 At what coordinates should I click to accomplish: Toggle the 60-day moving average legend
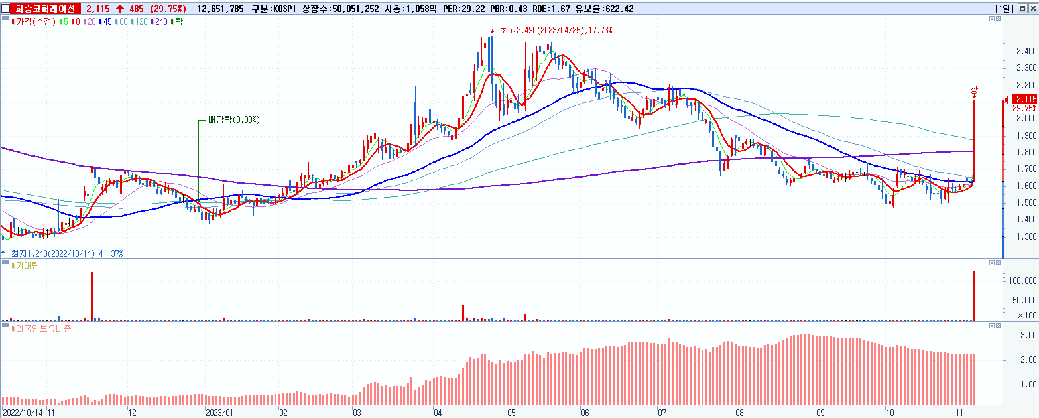click(120, 21)
